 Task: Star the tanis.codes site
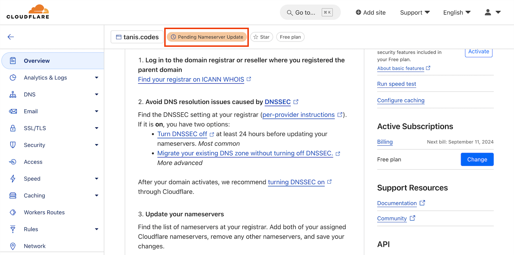(x=261, y=37)
